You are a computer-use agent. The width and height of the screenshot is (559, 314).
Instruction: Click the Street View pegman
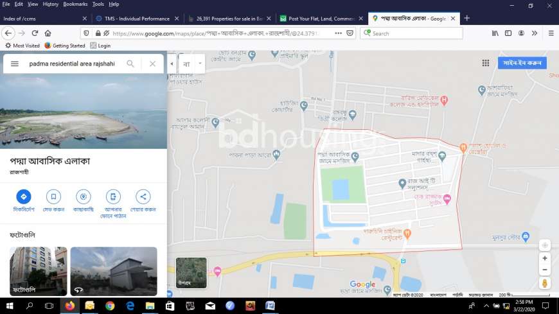click(x=544, y=283)
